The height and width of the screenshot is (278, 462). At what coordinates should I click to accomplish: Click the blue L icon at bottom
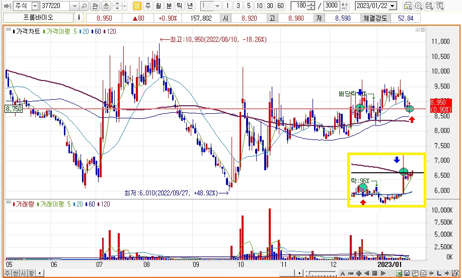(439, 273)
